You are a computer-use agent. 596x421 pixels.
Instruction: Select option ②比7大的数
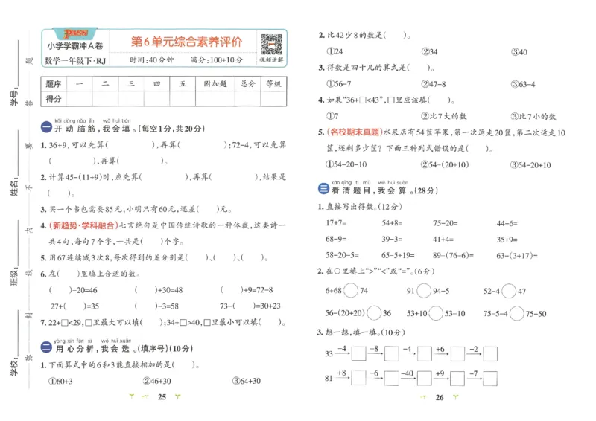(443, 116)
